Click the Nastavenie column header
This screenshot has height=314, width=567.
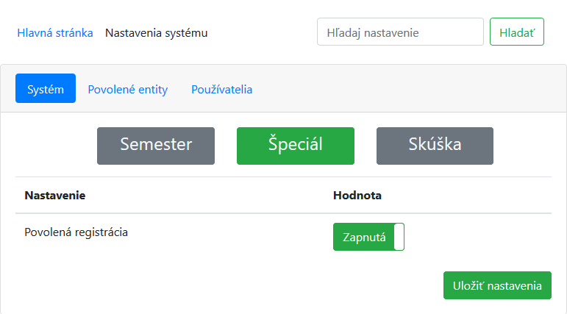pos(55,196)
